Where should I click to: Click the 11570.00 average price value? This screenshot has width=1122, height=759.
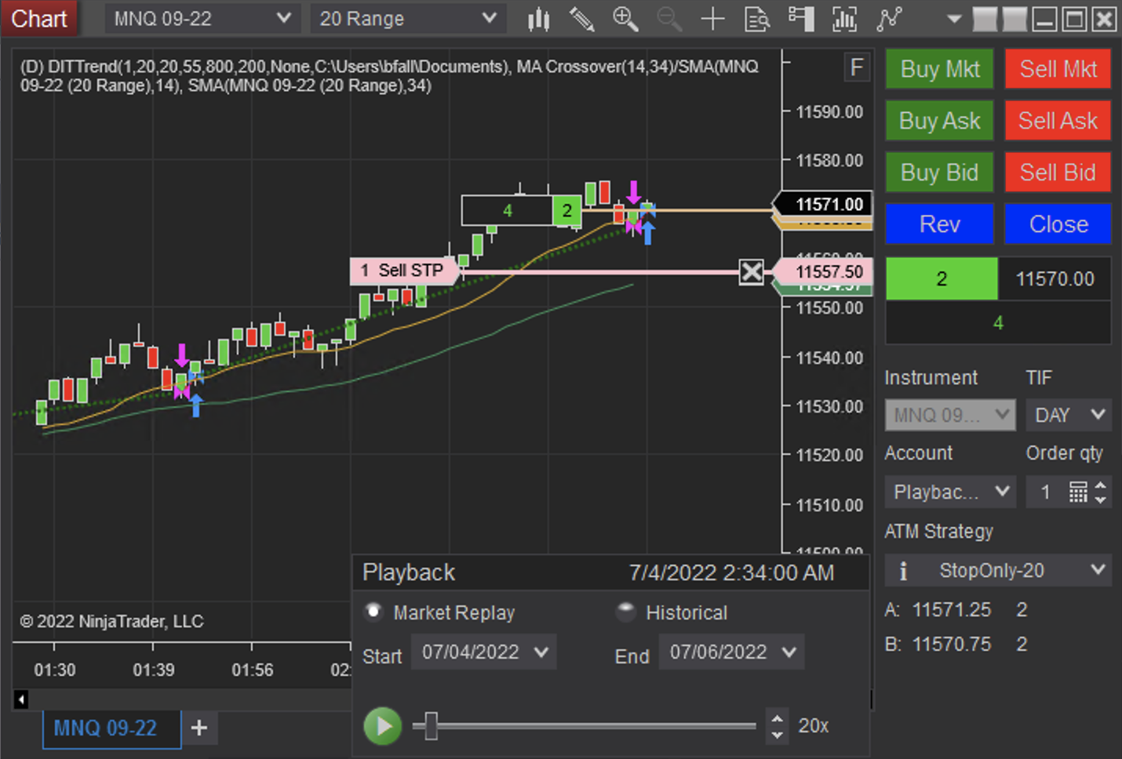[x=1055, y=278]
